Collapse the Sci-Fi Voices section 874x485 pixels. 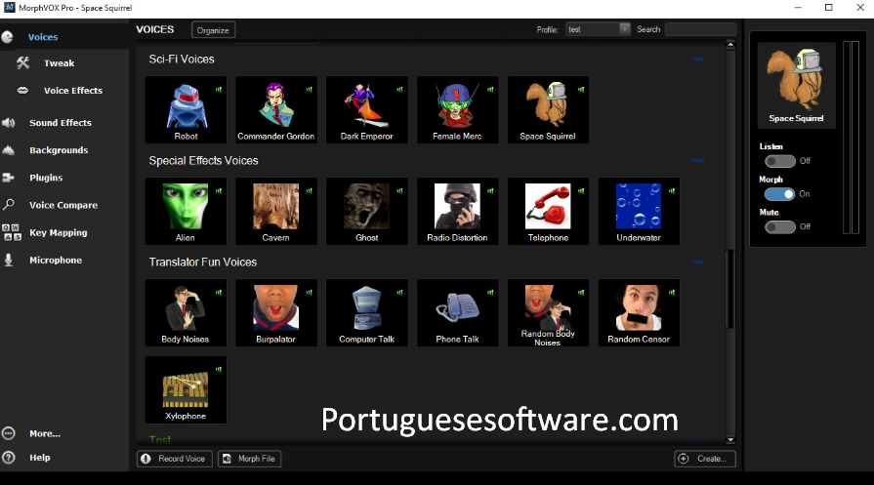(697, 59)
